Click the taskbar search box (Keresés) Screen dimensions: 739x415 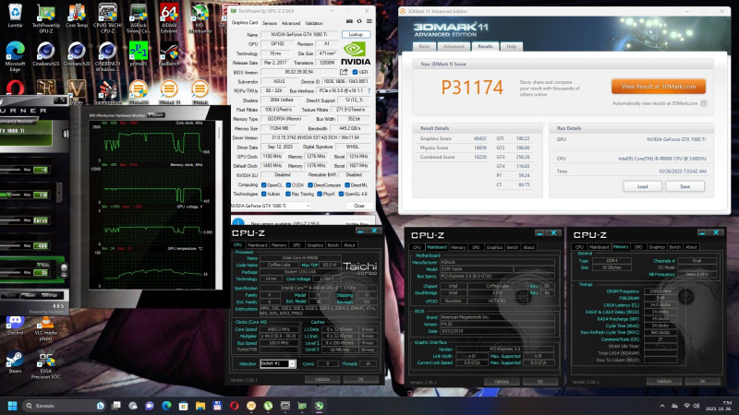click(x=64, y=406)
